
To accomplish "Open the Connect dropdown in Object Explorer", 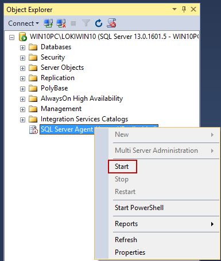I will (x=24, y=23).
